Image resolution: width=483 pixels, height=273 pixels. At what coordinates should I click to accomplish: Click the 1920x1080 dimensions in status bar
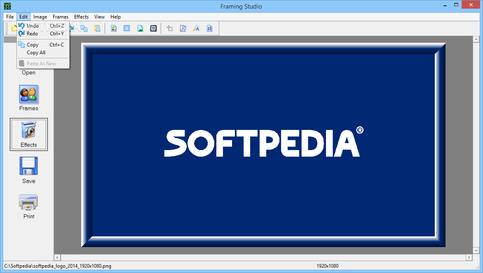(328, 266)
